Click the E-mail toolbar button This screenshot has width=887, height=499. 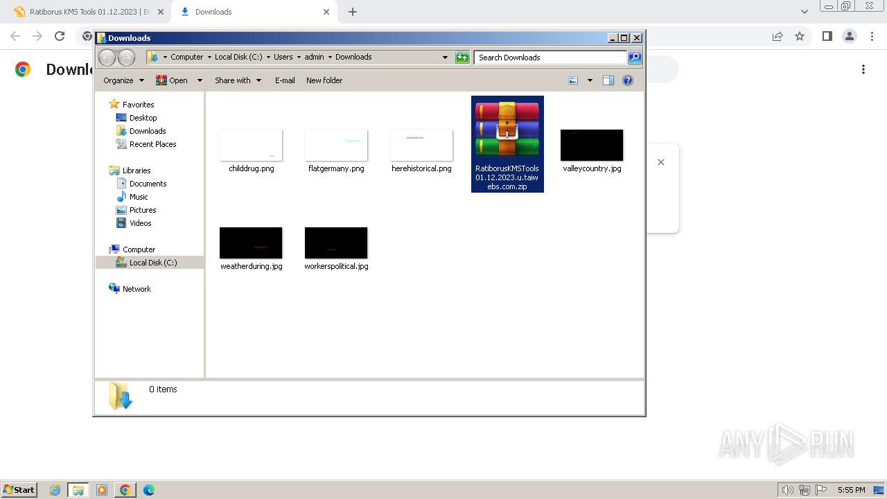[x=285, y=80]
